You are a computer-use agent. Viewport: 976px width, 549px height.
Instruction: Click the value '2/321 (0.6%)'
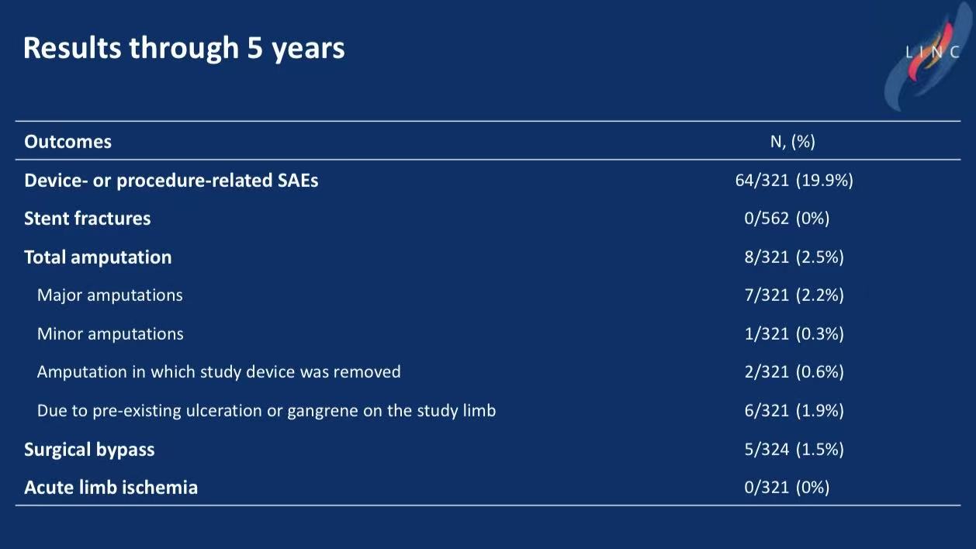794,372
